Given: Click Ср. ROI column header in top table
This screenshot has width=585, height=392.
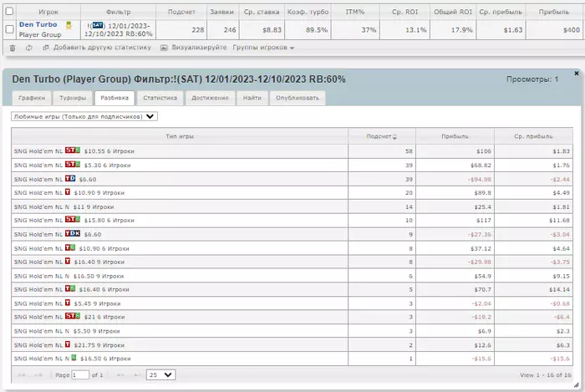Looking at the screenshot, I should pyautogui.click(x=404, y=12).
